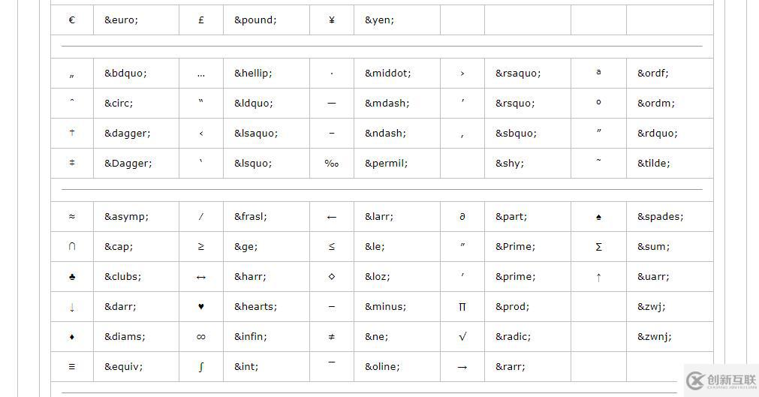Image resolution: width=759 pixels, height=397 pixels.
Task: Click the heart suit ♥ symbol
Action: pyautogui.click(x=201, y=307)
